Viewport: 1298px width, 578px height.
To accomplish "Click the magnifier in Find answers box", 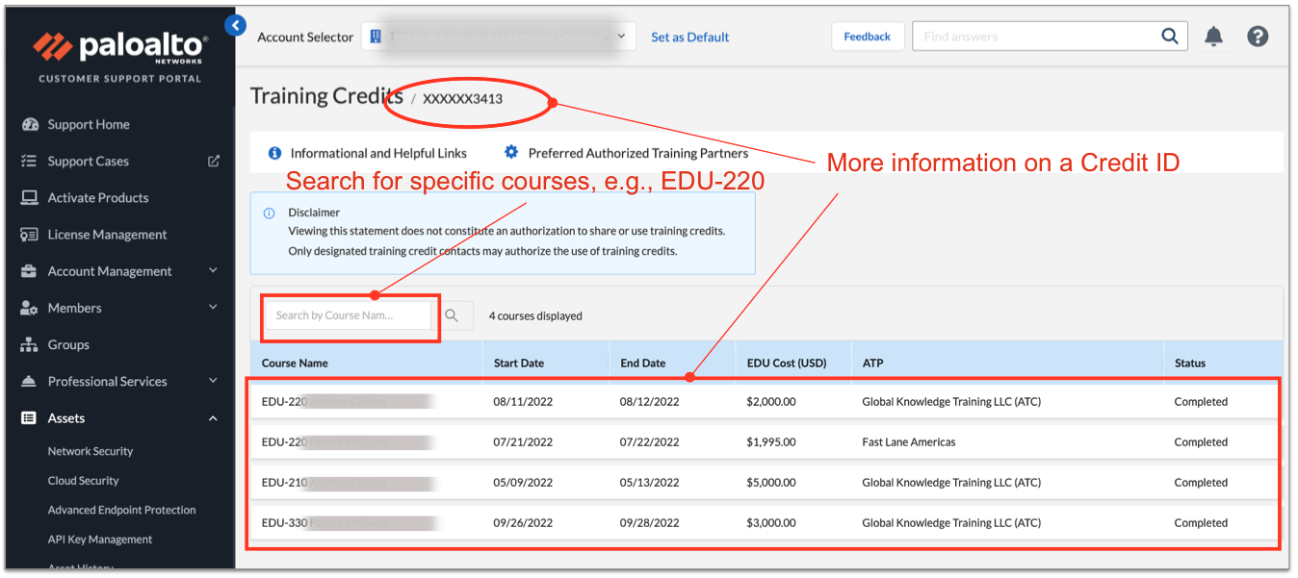I will coord(1169,37).
